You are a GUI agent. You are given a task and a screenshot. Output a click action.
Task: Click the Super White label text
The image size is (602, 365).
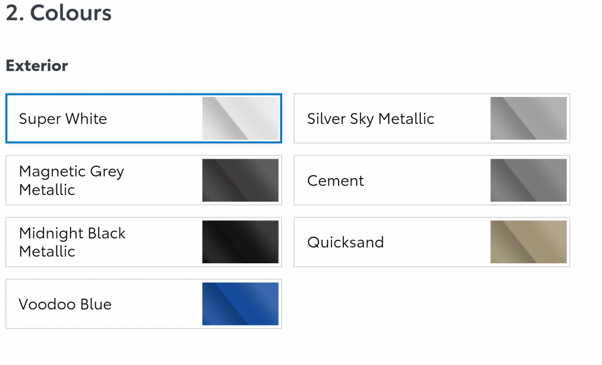63,119
